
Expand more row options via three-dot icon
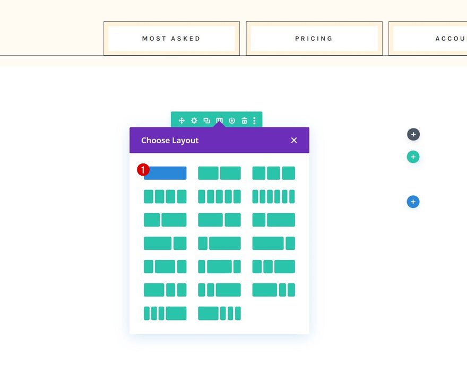[254, 120]
